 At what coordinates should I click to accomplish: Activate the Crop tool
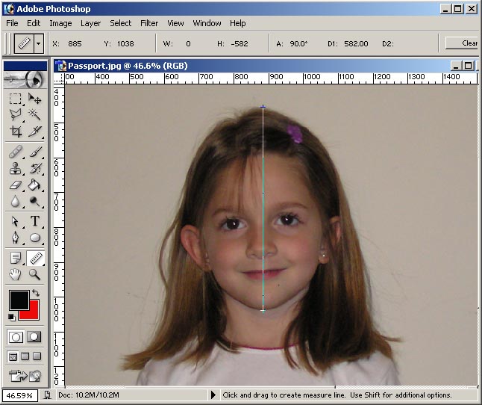click(16, 132)
